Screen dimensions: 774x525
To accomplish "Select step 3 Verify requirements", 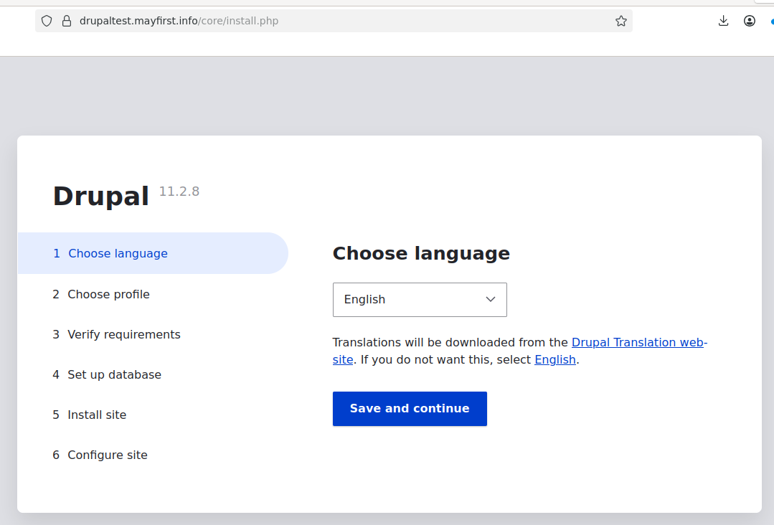I will tap(116, 334).
